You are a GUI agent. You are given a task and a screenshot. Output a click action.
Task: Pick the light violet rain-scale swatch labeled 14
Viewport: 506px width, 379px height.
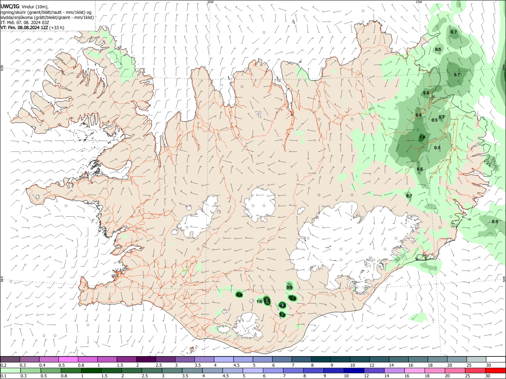pos(395,370)
